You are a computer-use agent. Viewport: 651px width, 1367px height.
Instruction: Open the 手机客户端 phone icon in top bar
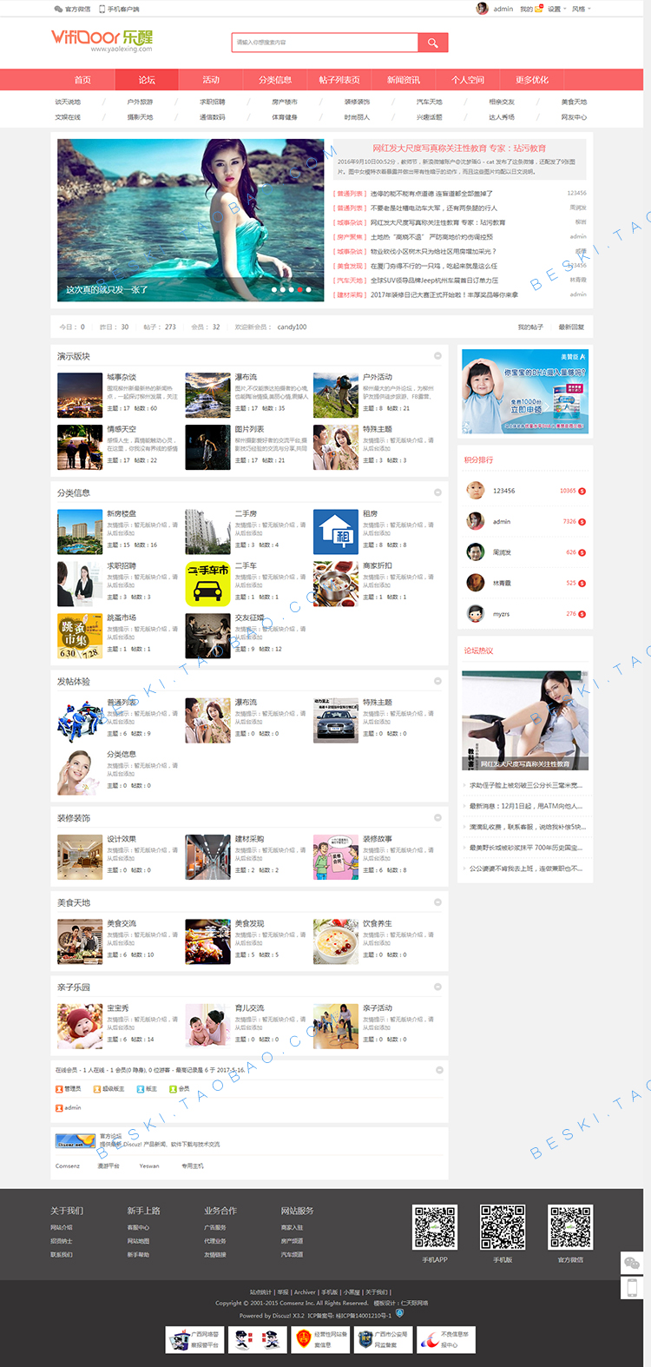(102, 9)
